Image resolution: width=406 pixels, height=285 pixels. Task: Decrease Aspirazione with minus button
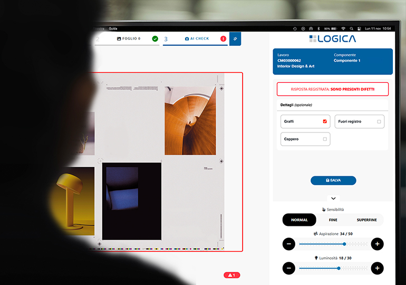point(289,244)
